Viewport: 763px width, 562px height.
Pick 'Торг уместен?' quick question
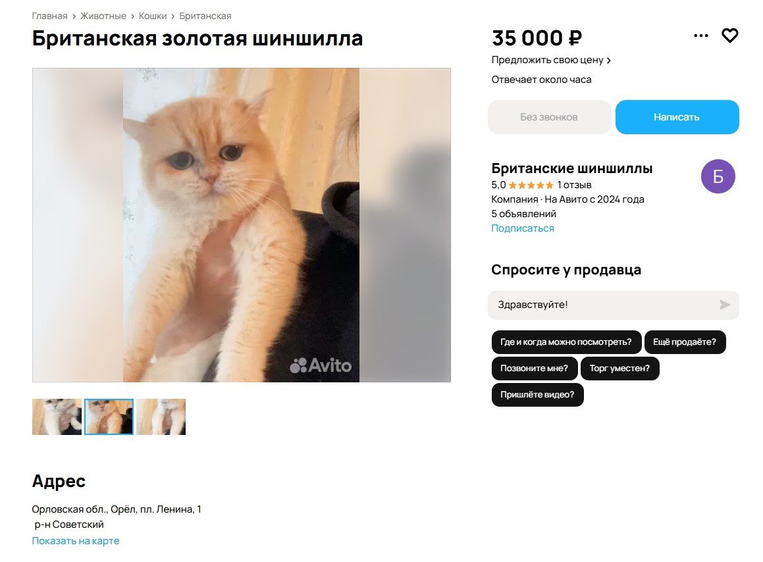pos(619,369)
